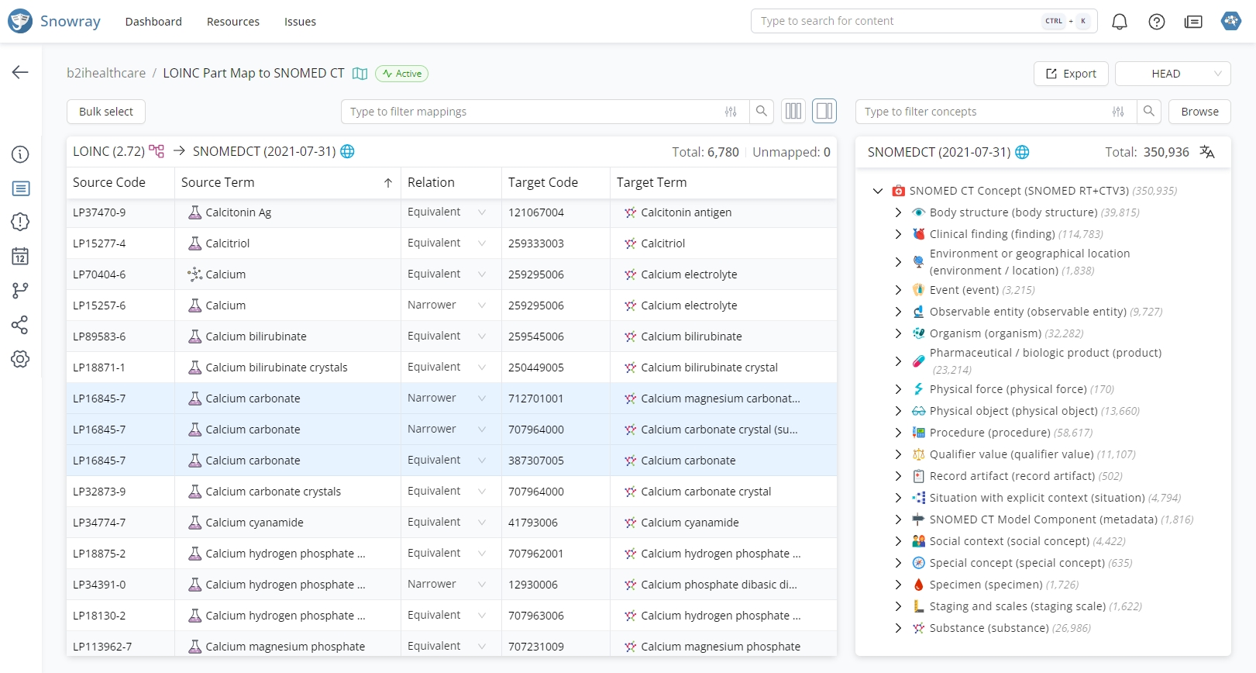The height and width of the screenshot is (673, 1256).
Task: Click the Export button
Action: coord(1071,74)
